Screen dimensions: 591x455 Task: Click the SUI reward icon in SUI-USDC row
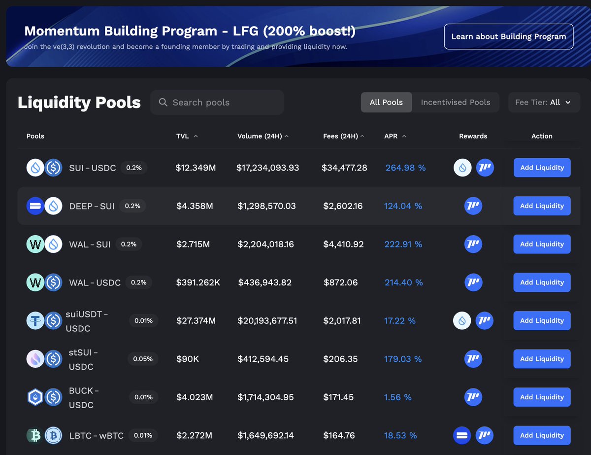462,168
